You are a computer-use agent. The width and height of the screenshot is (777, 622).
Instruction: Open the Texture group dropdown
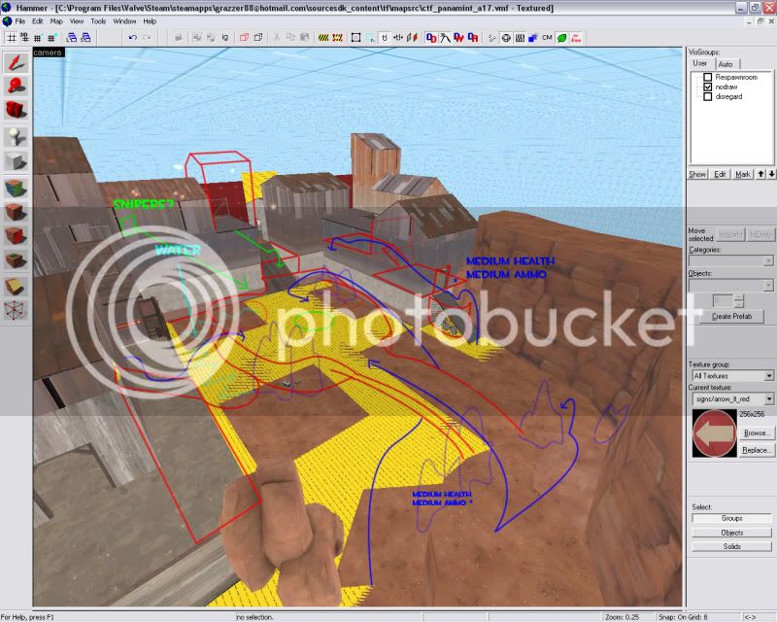[733, 376]
